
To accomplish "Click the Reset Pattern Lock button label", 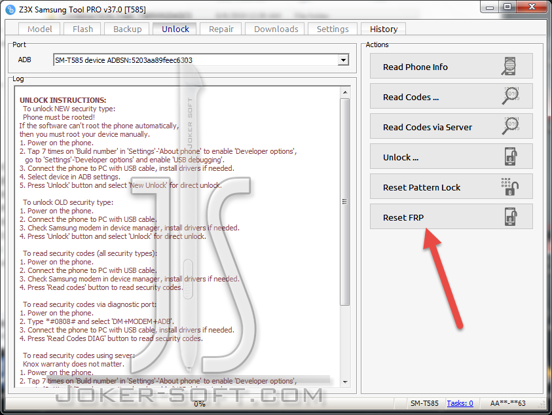I will [x=422, y=187].
